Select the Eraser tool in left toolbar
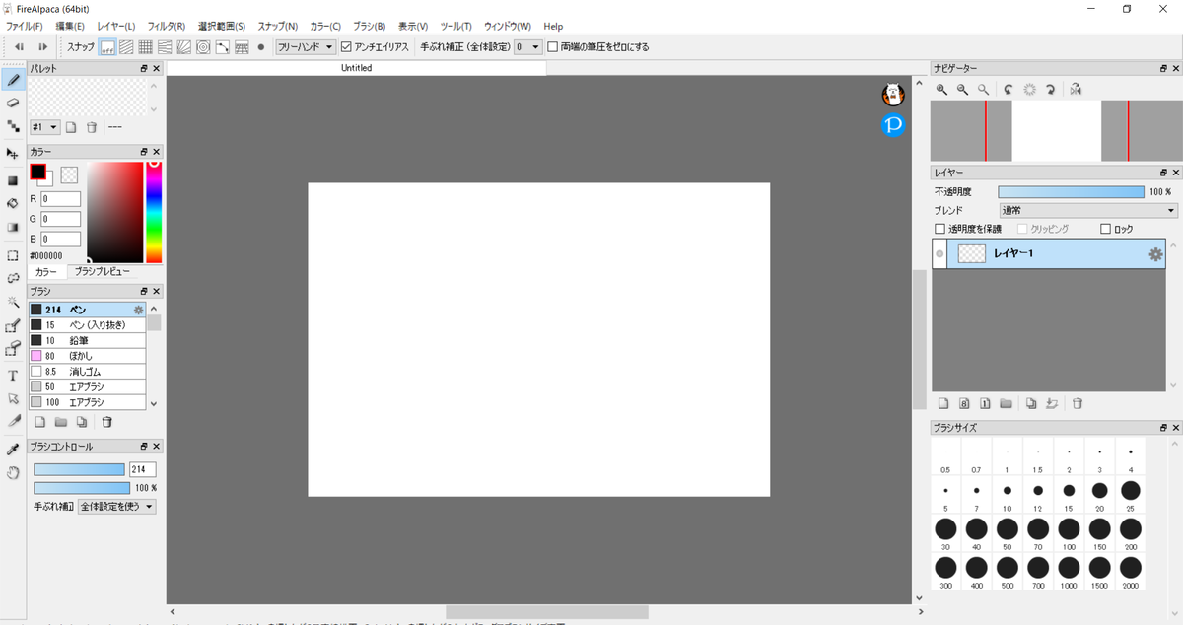 (x=13, y=103)
